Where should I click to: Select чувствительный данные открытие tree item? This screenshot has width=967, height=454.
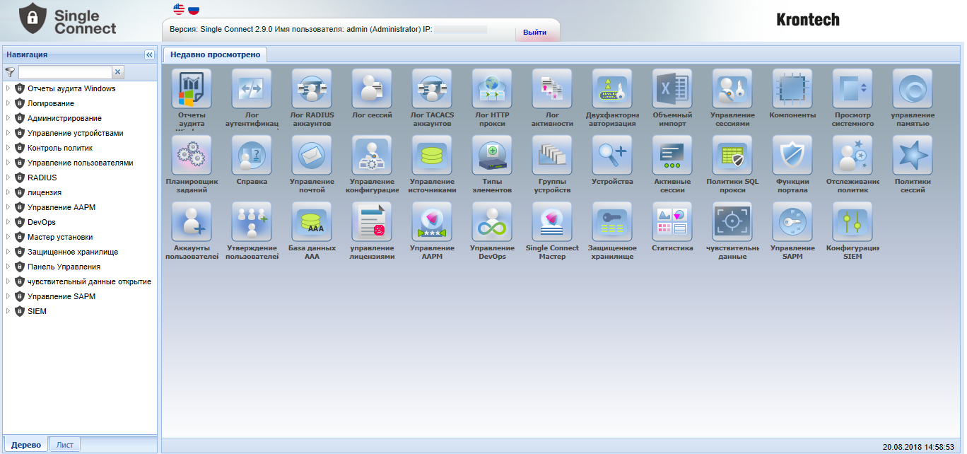coord(89,281)
